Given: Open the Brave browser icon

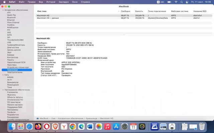Looking at the screenshot, I should (x=56, y=127).
